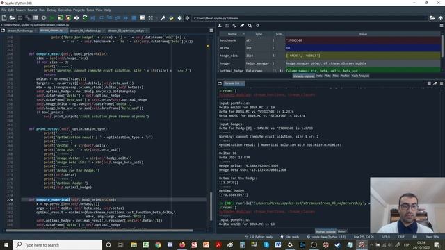This screenshot has width=445, height=250.
Task: Switch to the Plots pane tab
Action: (327, 76)
